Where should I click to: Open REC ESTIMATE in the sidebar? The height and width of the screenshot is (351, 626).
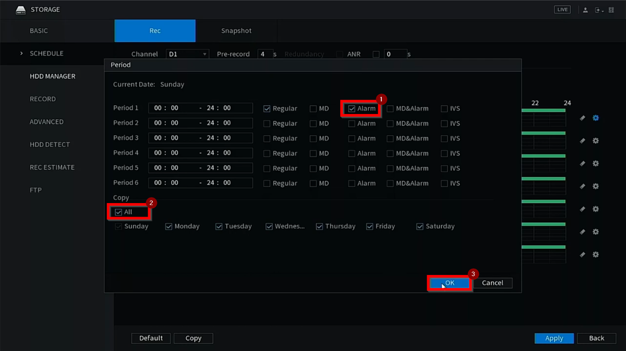click(x=52, y=167)
